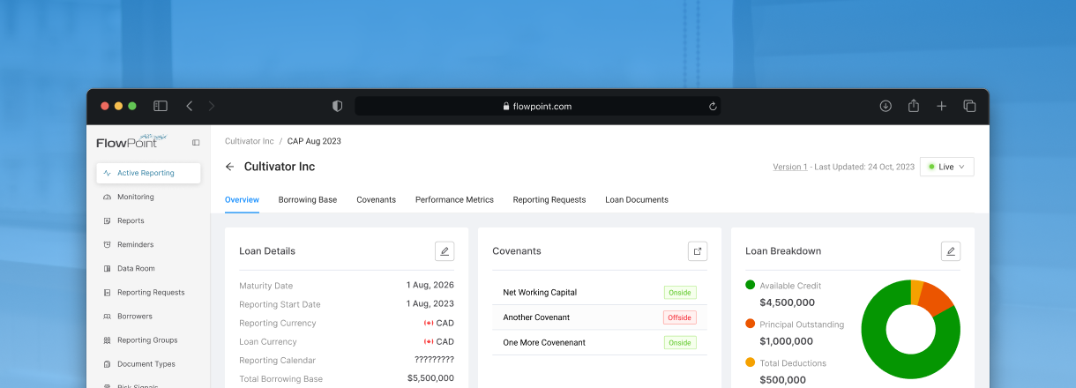This screenshot has height=388, width=1076.
Task: Click the yellow Total Deductions swatch
Action: coord(751,362)
